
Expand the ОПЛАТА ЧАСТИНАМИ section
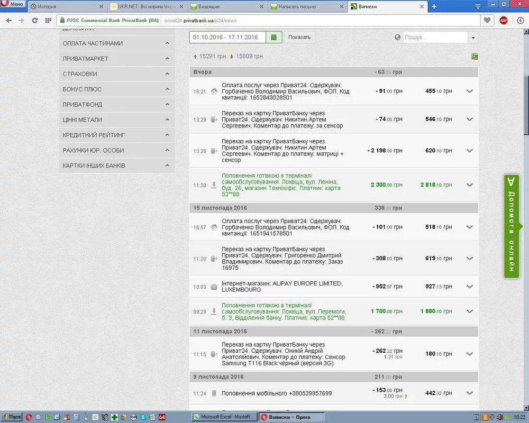click(117, 43)
